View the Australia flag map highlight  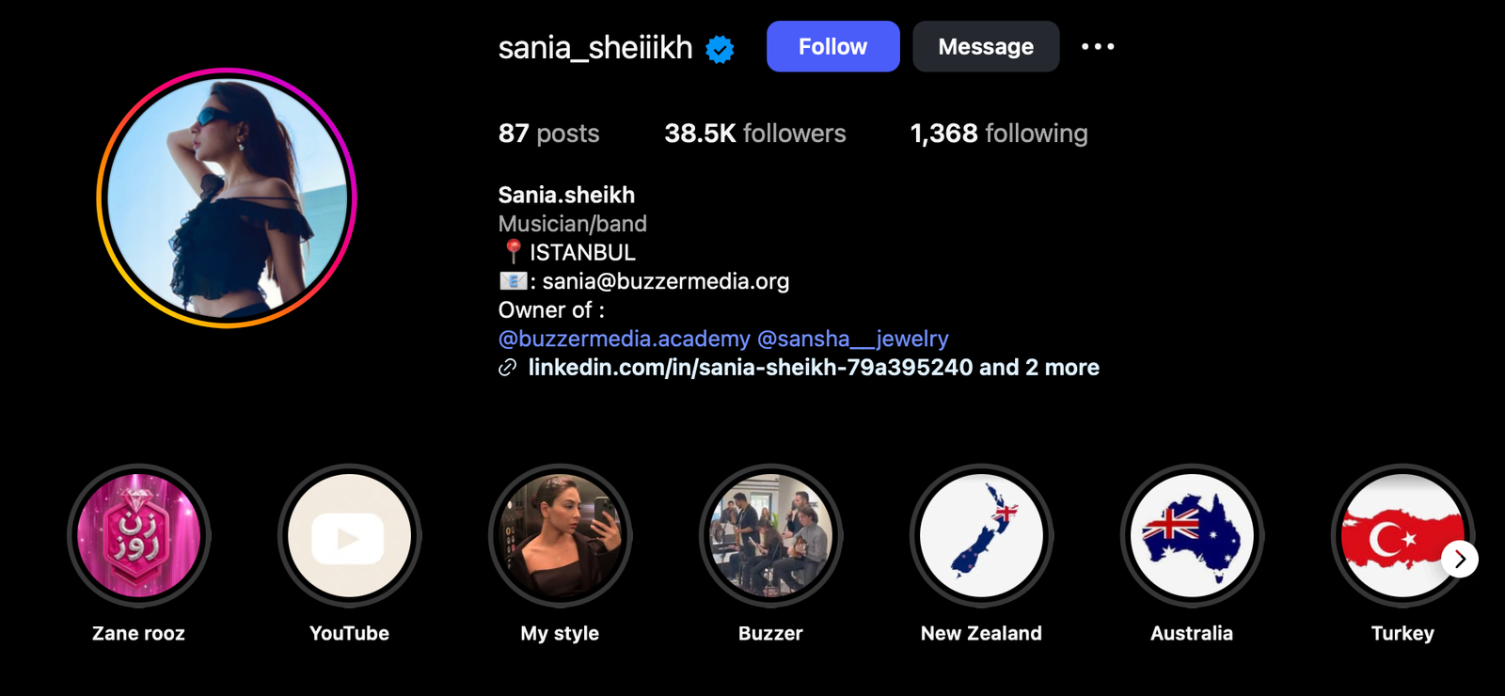tap(1192, 536)
